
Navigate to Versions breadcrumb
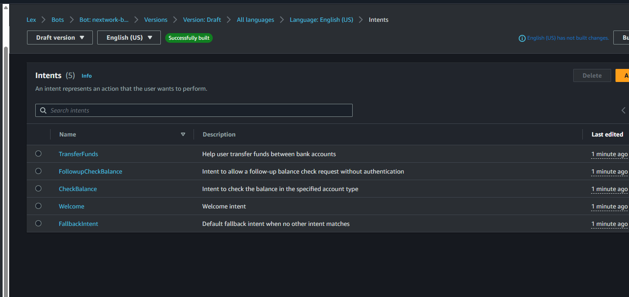156,20
